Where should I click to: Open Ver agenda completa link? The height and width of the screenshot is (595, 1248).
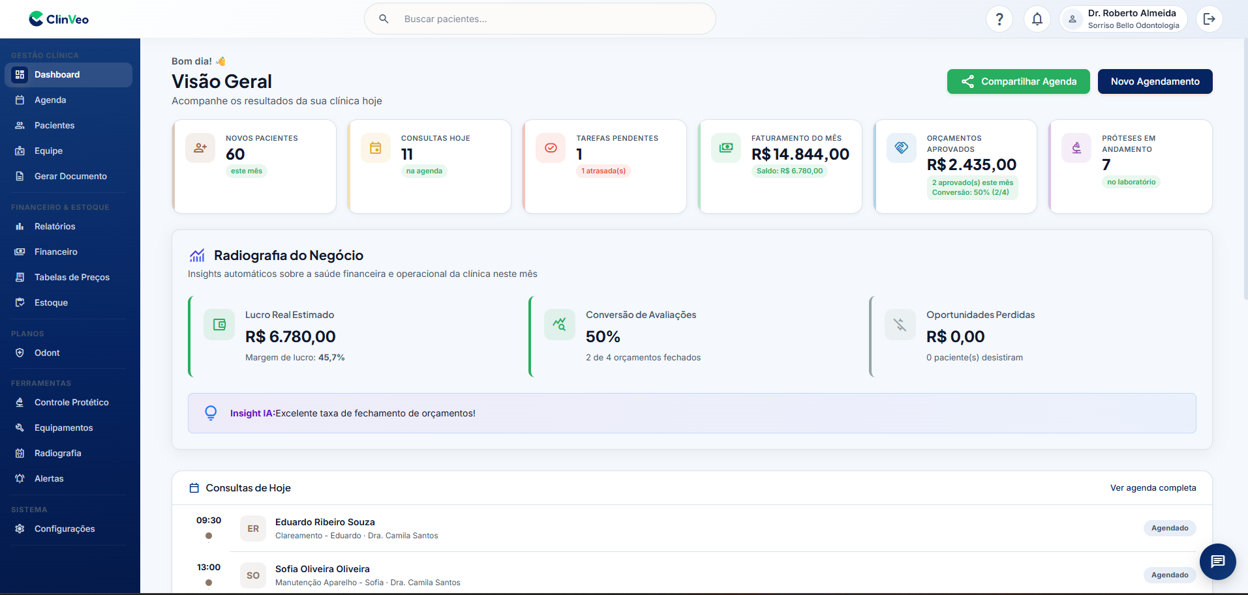1153,487
